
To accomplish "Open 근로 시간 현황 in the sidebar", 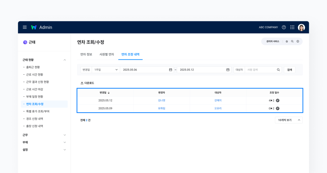I will click(x=34, y=74).
